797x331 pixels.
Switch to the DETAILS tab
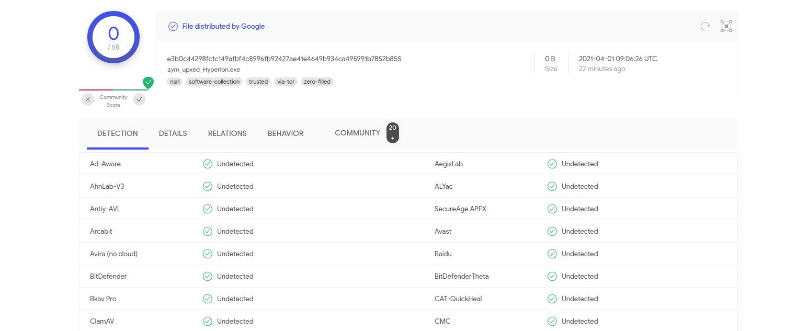(173, 133)
